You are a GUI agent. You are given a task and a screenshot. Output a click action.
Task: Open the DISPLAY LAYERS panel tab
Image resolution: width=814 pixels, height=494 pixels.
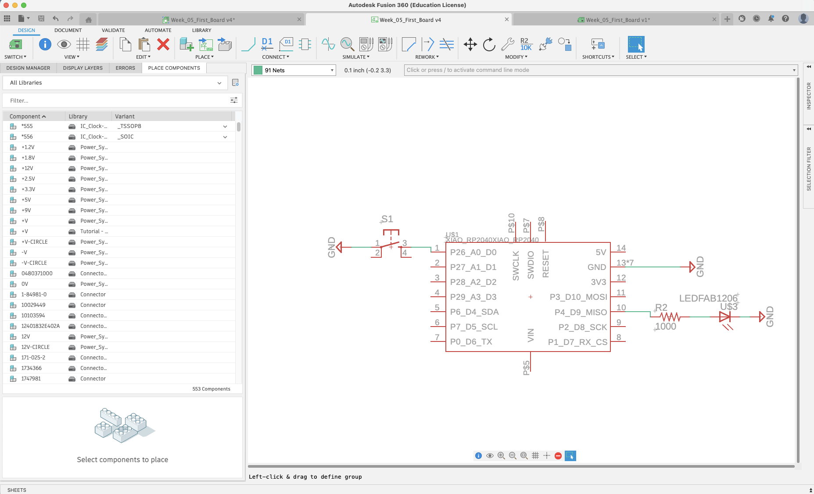[82, 68]
